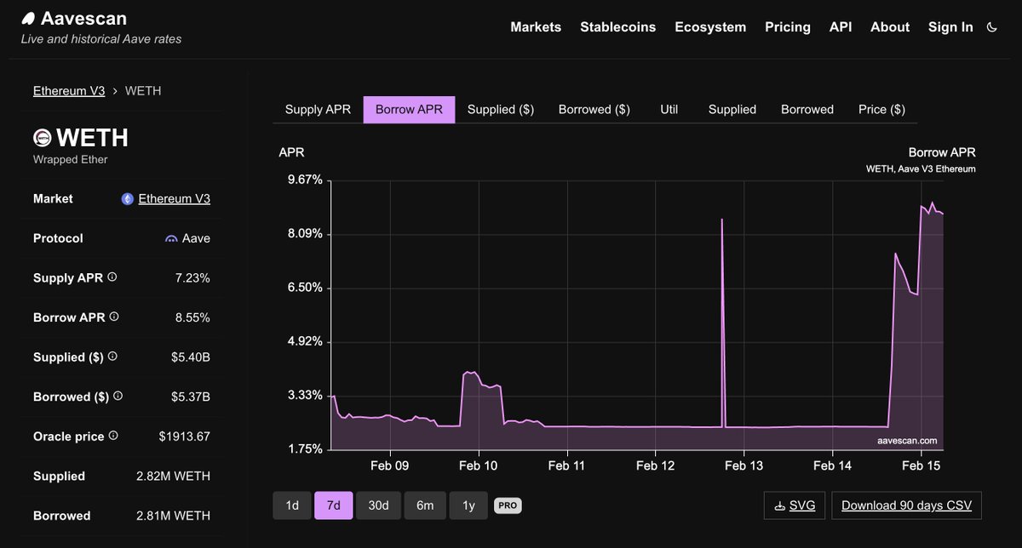
Task: Click the aavescan.com label inside chart
Action: click(x=907, y=441)
